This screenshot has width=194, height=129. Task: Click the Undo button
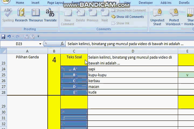pos(9,37)
